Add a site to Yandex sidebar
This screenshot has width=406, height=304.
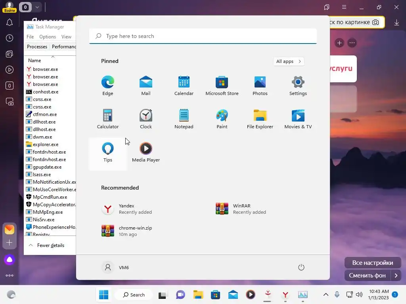point(10,243)
